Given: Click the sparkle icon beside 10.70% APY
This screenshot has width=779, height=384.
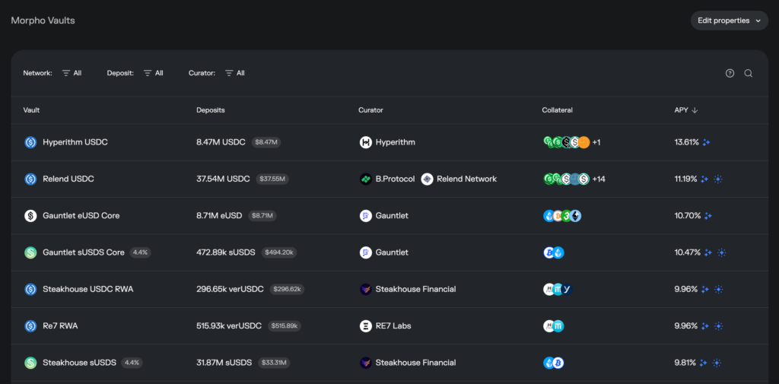Looking at the screenshot, I should click(x=708, y=216).
